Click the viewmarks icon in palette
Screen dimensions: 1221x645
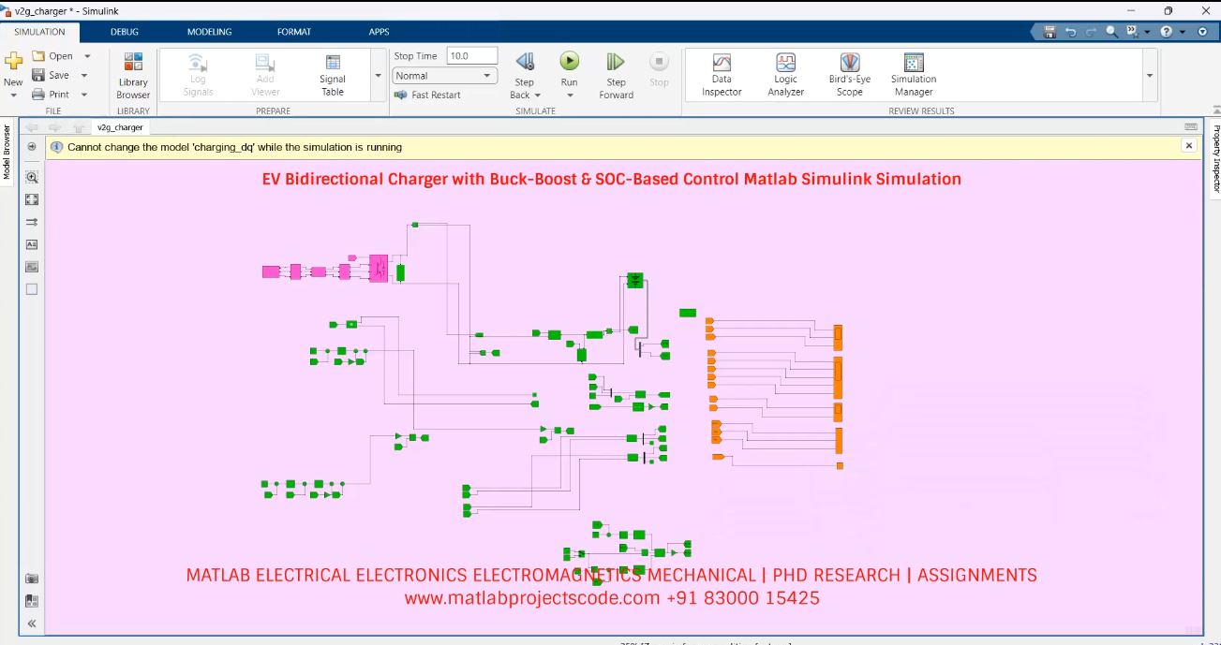point(32,601)
